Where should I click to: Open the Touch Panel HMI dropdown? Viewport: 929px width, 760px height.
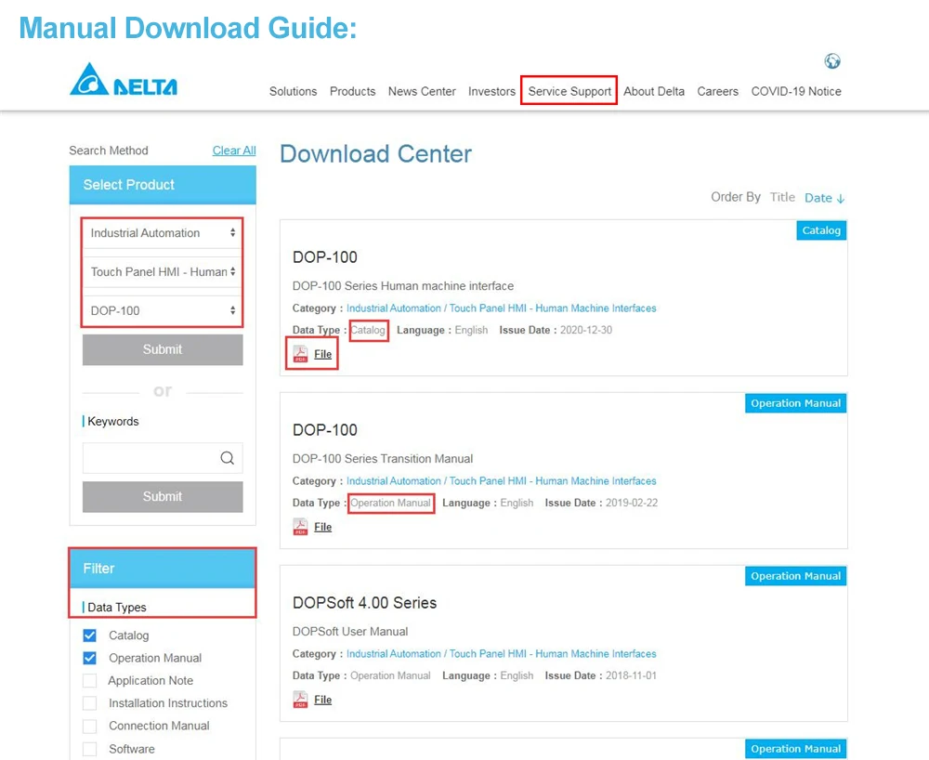point(163,272)
